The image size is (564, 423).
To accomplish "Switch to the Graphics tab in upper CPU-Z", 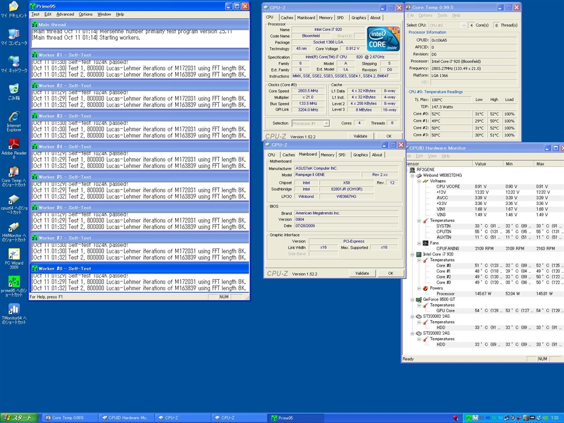I will (359, 18).
